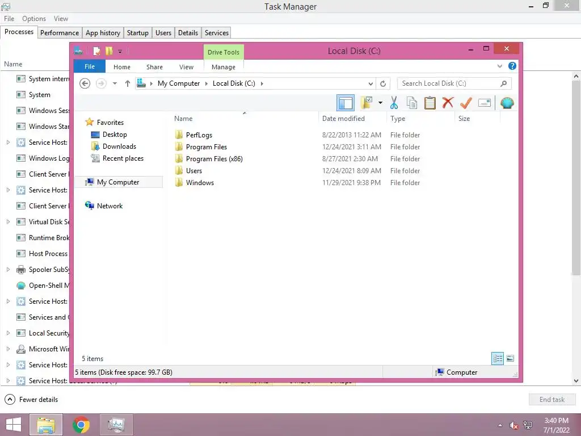
Task: Open Chrome from the taskbar
Action: pyautogui.click(x=81, y=425)
